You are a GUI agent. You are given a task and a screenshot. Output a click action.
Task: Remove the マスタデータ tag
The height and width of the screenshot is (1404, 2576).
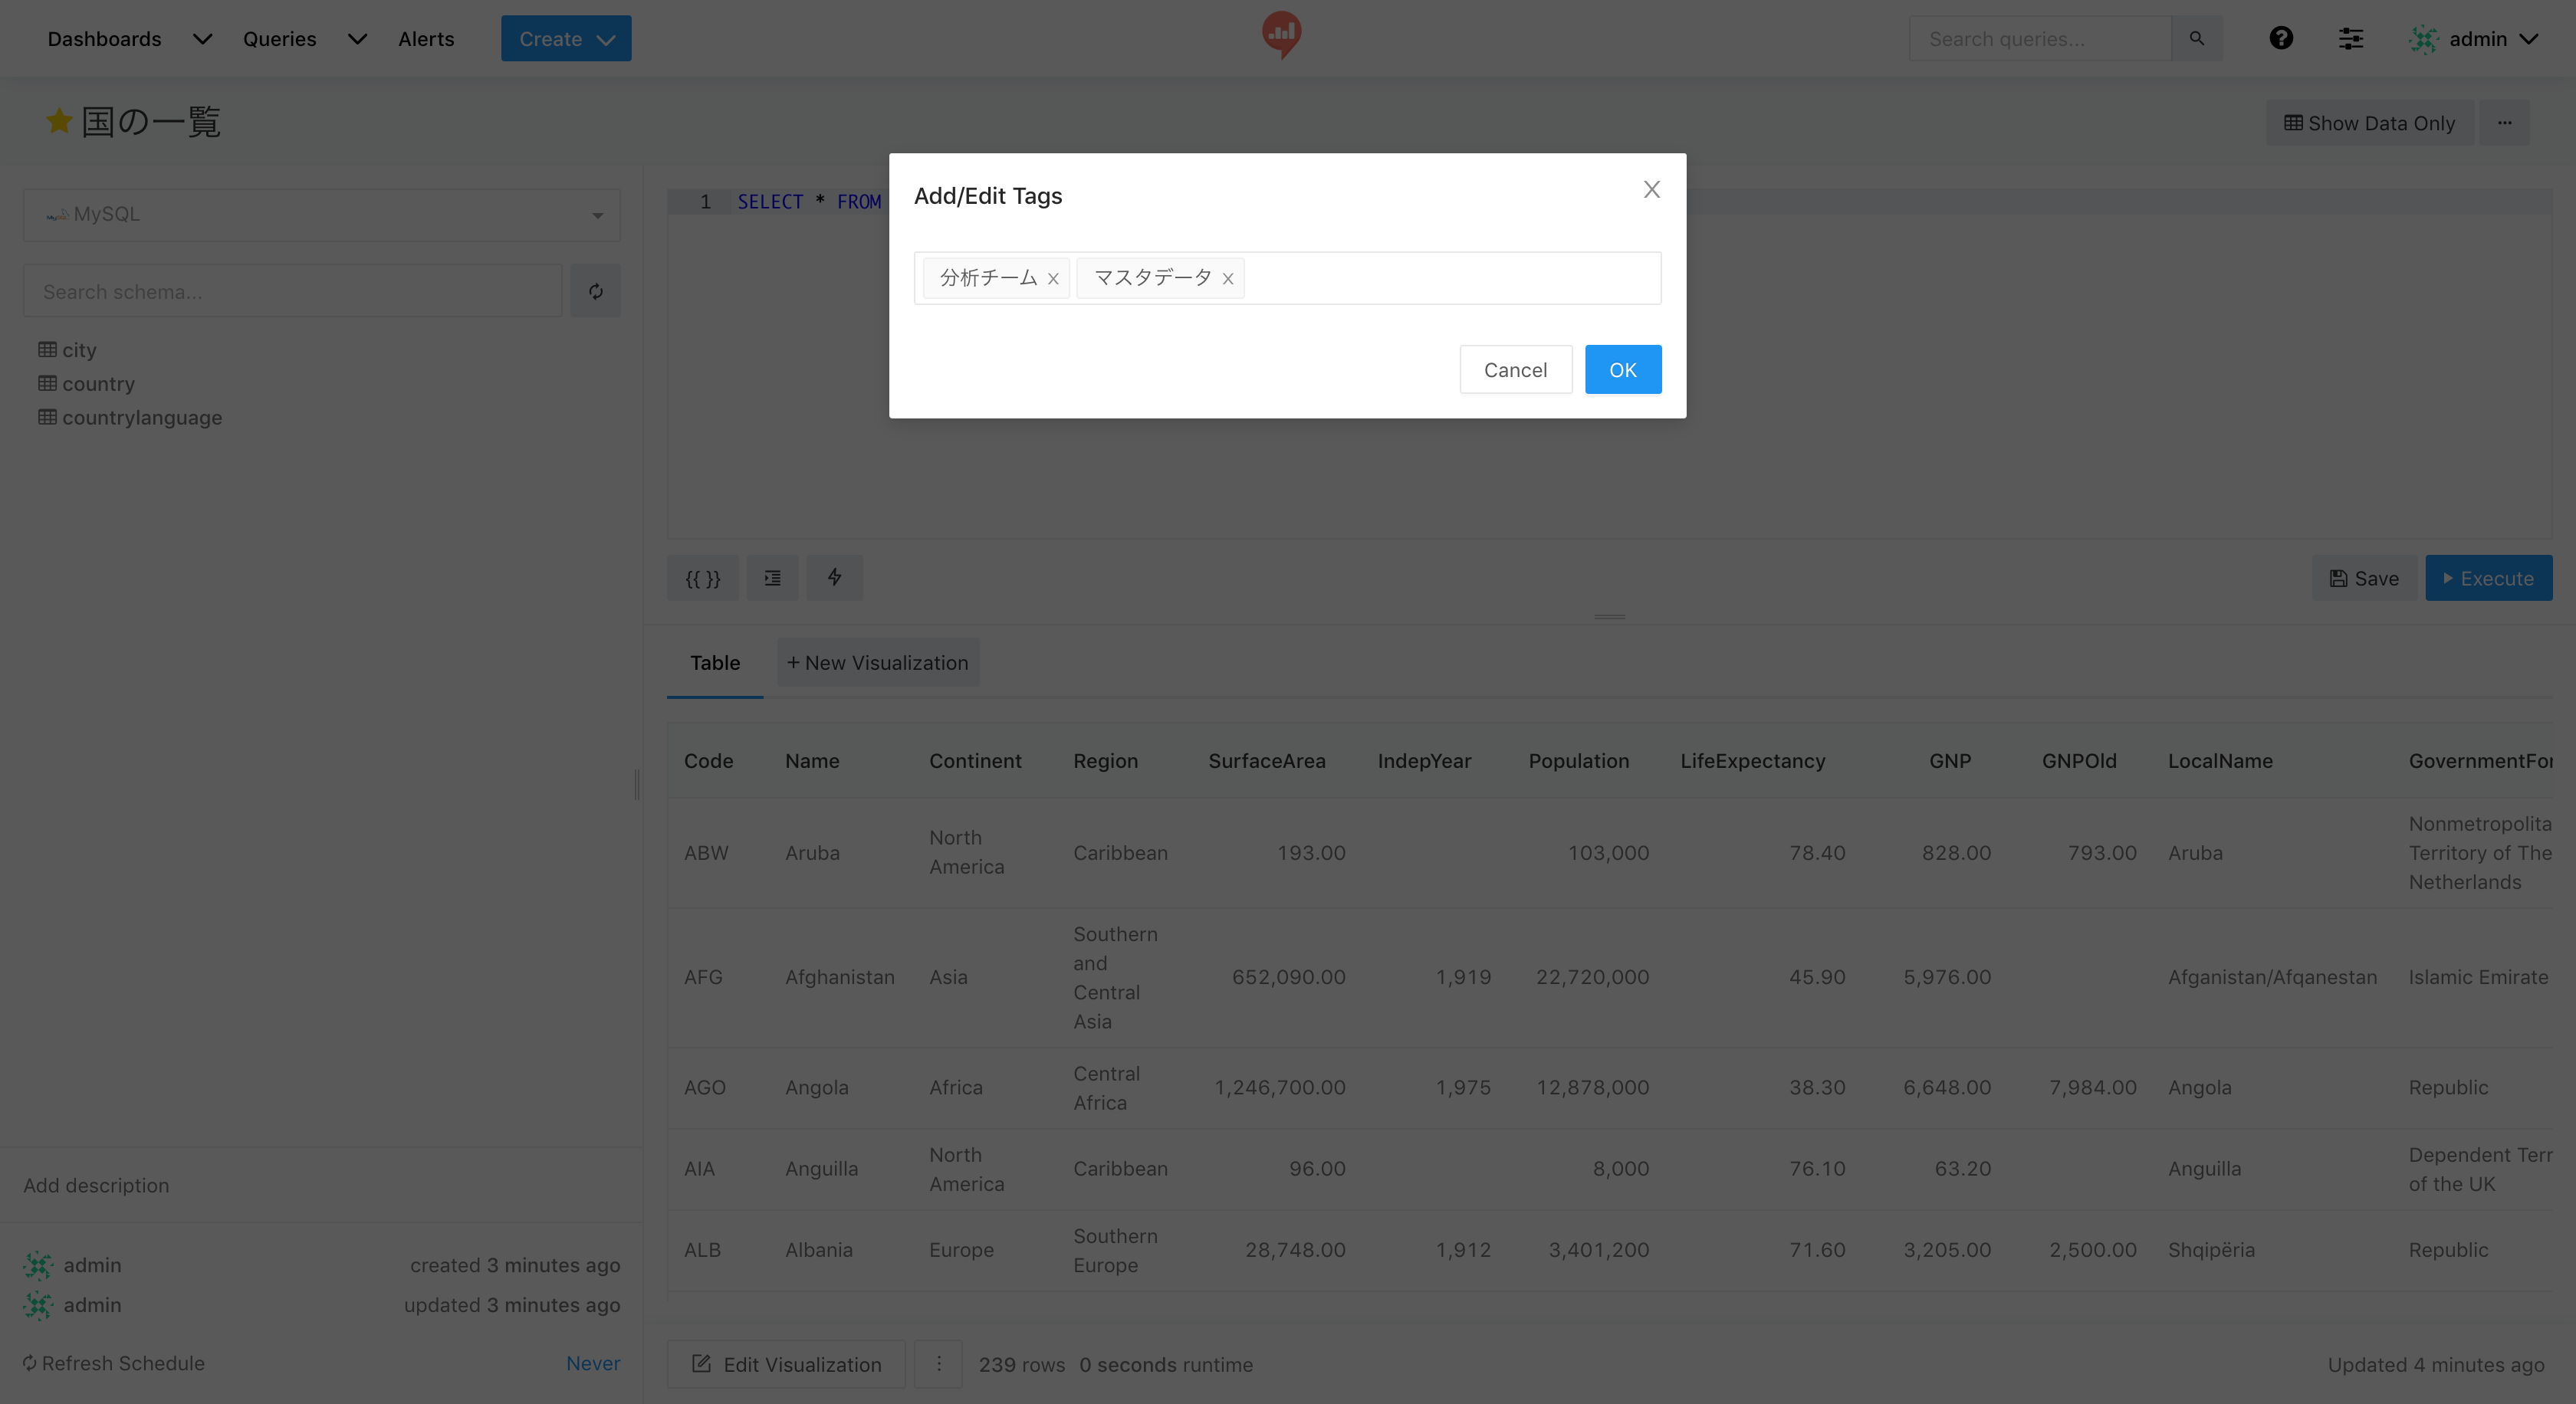[x=1227, y=279]
